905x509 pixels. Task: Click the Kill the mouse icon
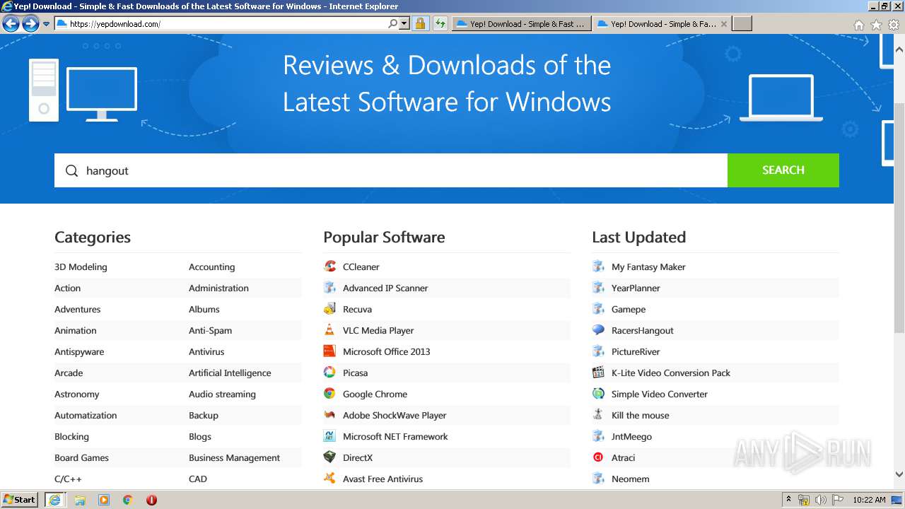coord(598,415)
